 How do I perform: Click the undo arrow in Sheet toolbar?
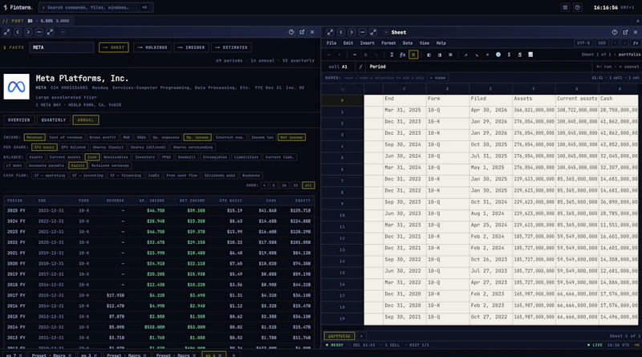pyautogui.click(x=329, y=55)
